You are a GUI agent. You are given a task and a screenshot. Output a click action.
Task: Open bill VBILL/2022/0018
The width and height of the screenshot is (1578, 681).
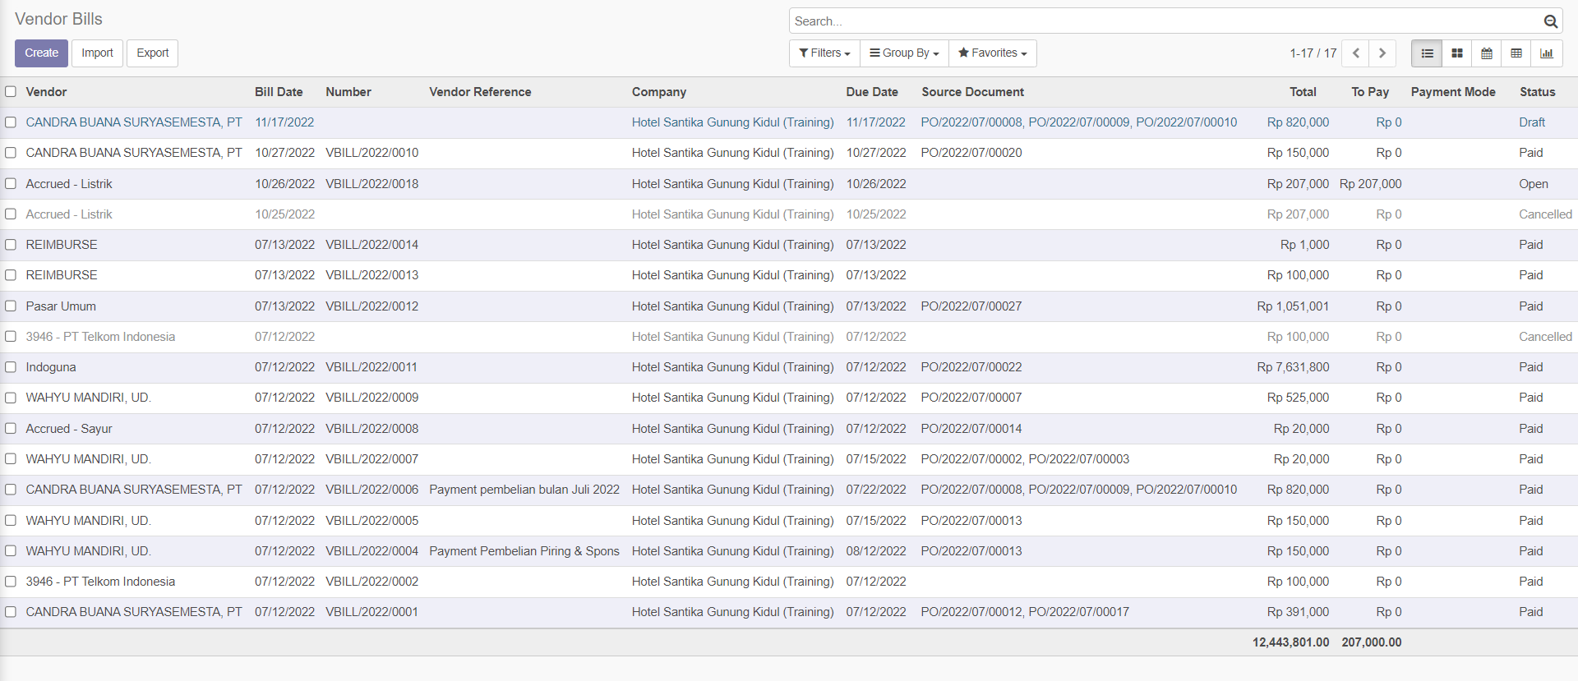[x=371, y=184]
